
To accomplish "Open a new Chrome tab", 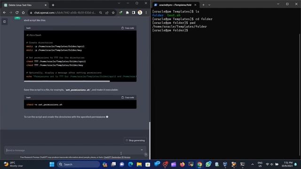I will pos(53,5).
